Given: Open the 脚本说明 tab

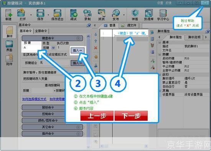Looking at the screenshot, I should [x=194, y=37].
